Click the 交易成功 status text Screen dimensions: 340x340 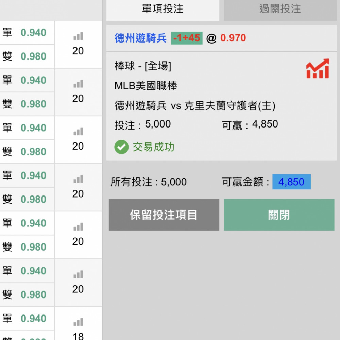point(154,147)
